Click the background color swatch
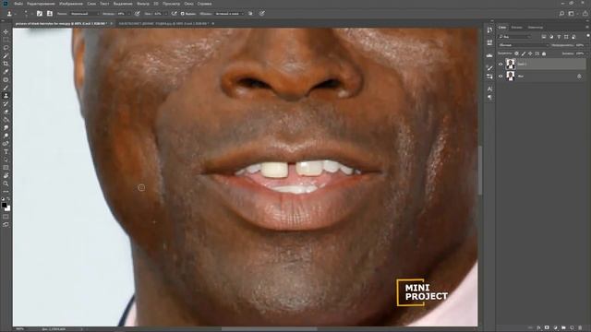Screen dimensions: 591x332 [8, 208]
